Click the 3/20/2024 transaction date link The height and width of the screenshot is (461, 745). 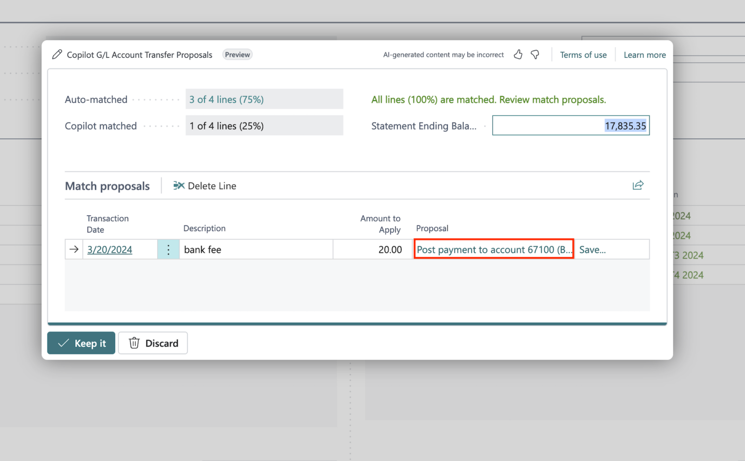(x=110, y=249)
